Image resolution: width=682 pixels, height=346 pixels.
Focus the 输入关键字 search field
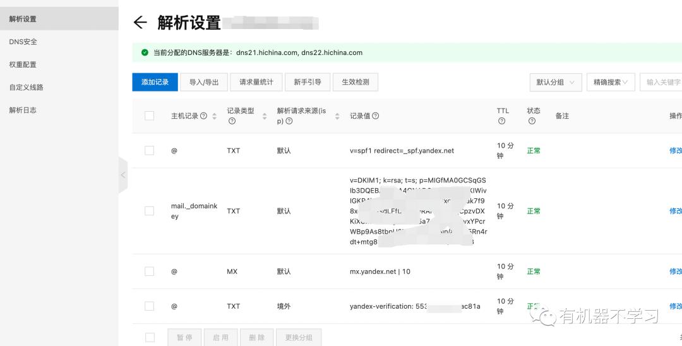(661, 82)
